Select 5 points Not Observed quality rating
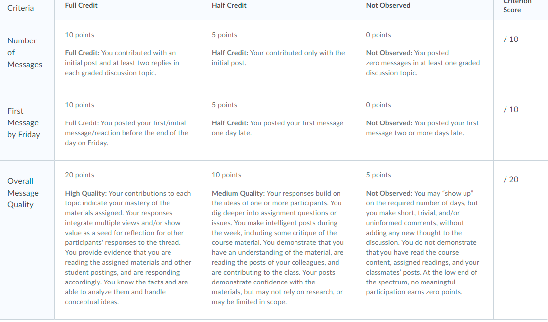 pyautogui.click(x=424, y=240)
